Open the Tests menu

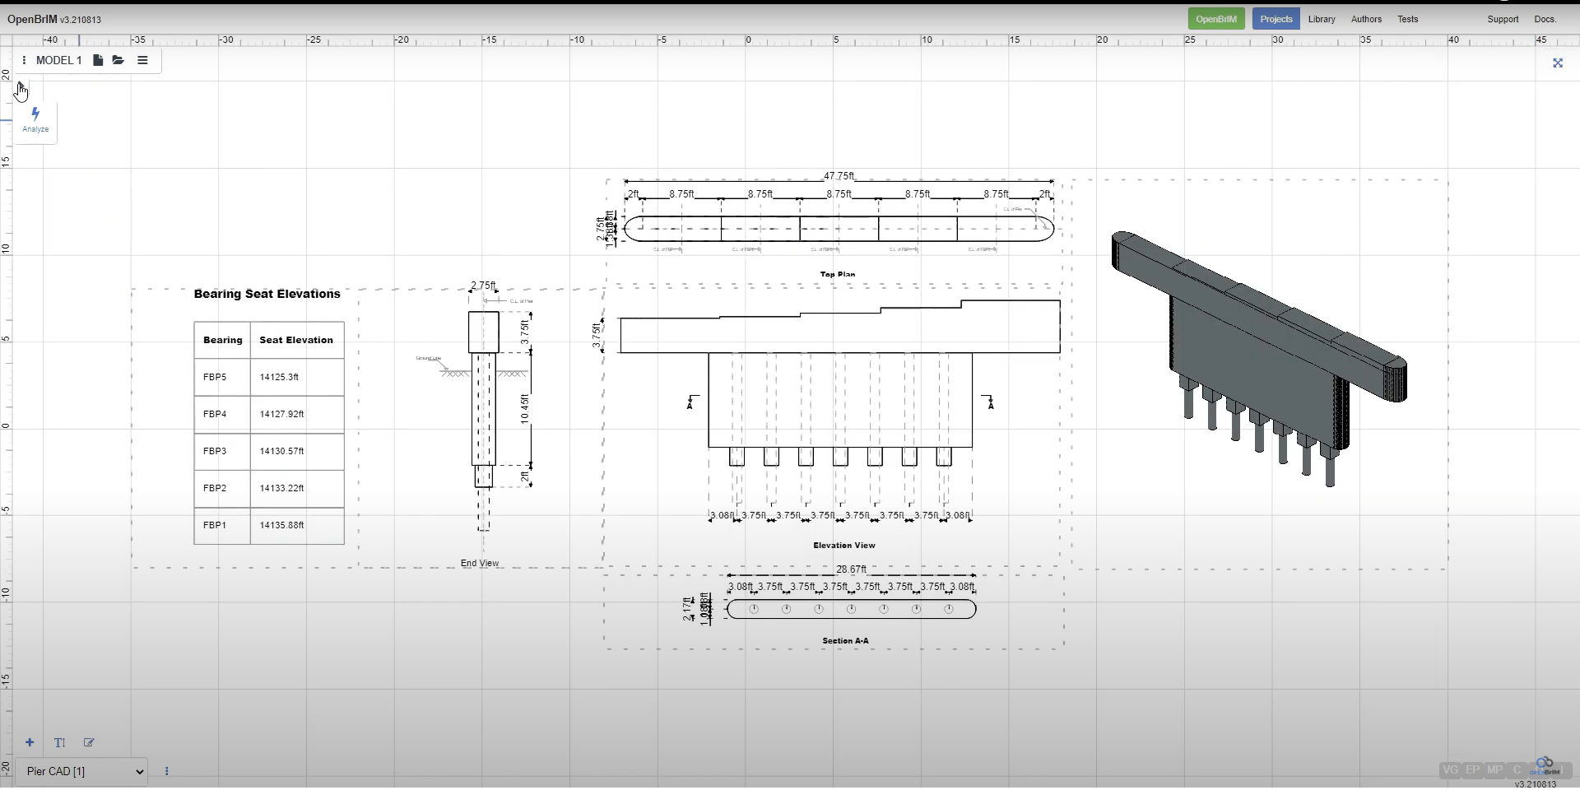point(1407,19)
